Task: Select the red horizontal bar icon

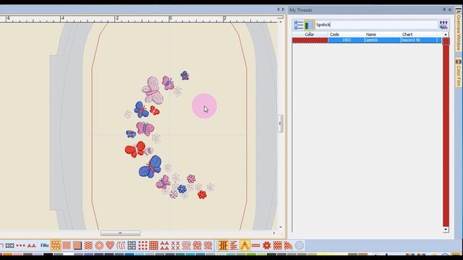Action: pyautogui.click(x=255, y=246)
